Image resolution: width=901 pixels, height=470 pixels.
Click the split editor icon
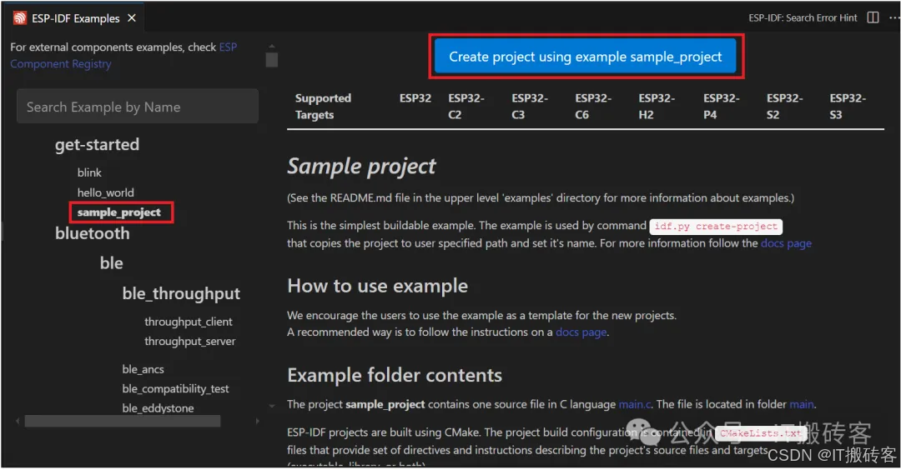(873, 17)
